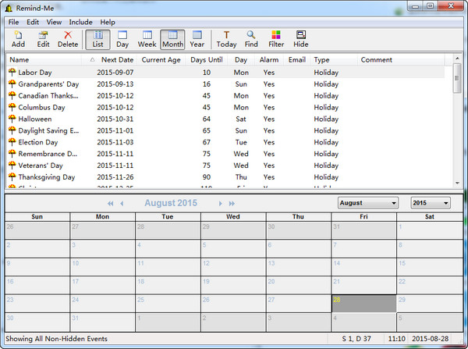Click the Email column header
The height and width of the screenshot is (349, 468).
coord(297,60)
